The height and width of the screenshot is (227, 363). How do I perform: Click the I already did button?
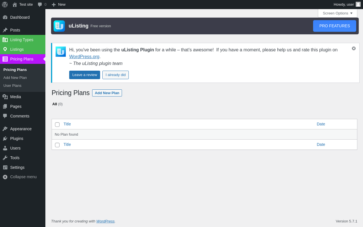115,75
